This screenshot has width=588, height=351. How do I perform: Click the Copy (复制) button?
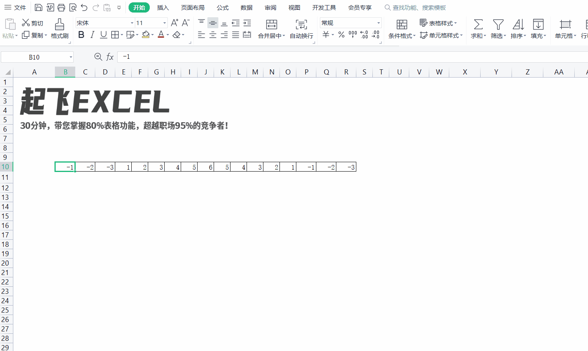coord(34,35)
